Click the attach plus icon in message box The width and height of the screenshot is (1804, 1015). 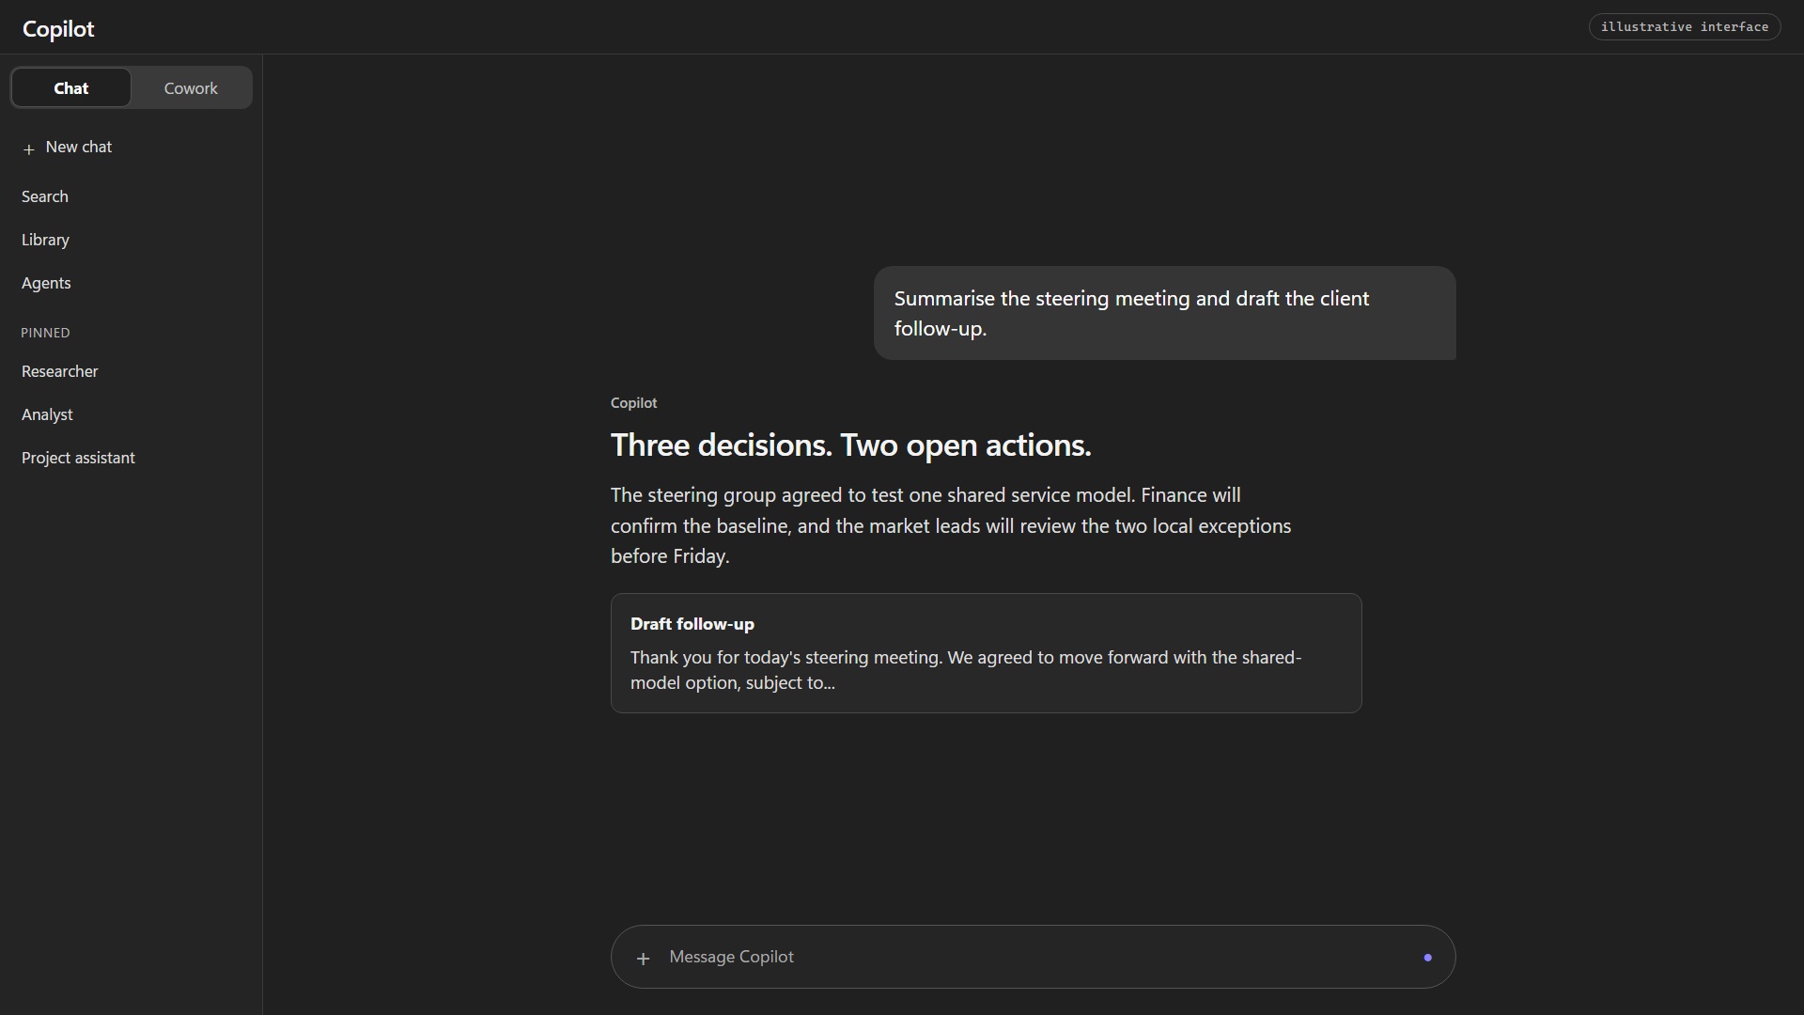(643, 959)
